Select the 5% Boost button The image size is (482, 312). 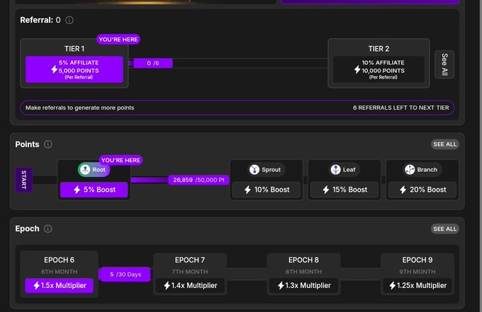94,190
